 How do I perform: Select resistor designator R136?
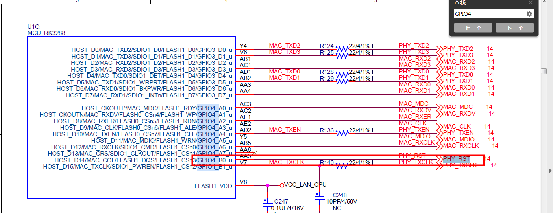tap(327, 130)
